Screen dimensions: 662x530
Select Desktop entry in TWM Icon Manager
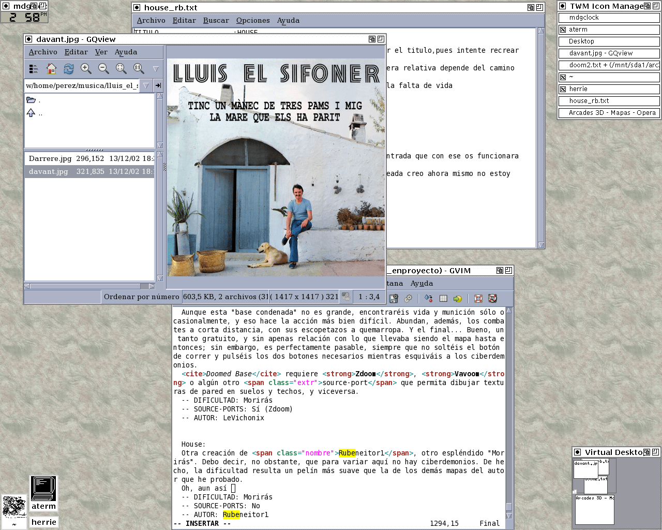point(609,41)
